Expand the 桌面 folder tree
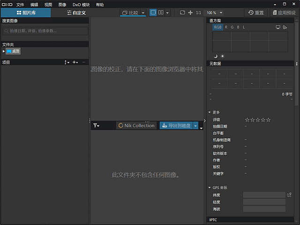Screen dimensions: 300x225 4,51
